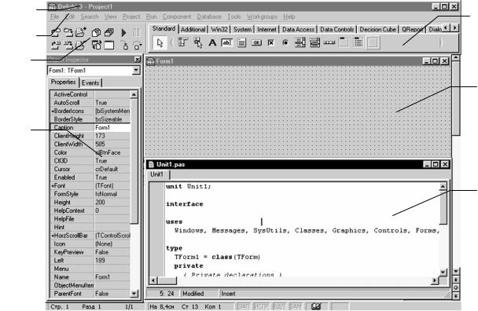Open the File menu
Image resolution: width=478 pixels, height=311 pixels.
pyautogui.click(x=55, y=16)
